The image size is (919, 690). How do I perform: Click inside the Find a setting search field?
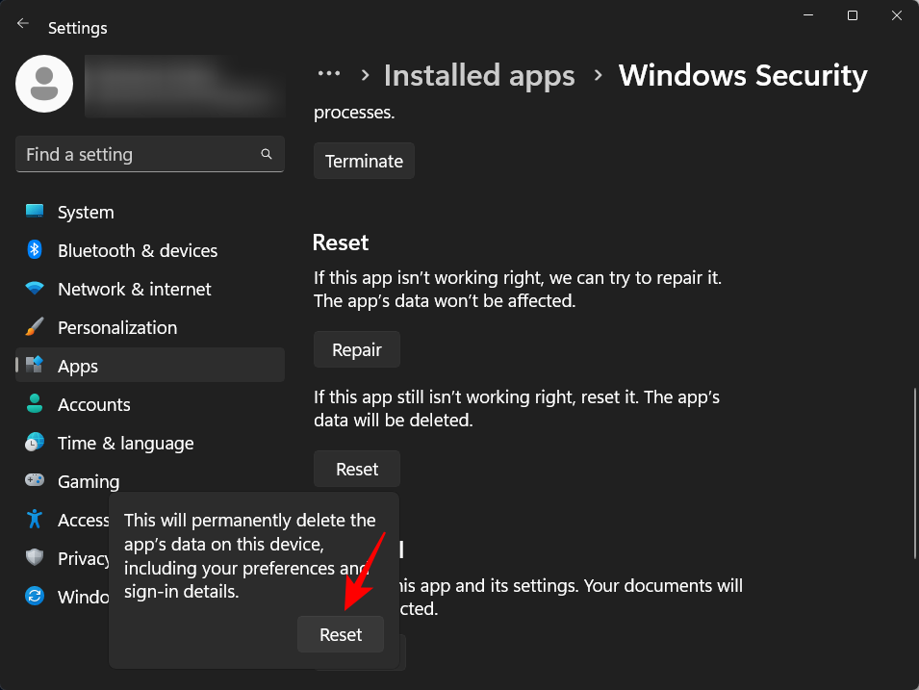click(x=149, y=154)
